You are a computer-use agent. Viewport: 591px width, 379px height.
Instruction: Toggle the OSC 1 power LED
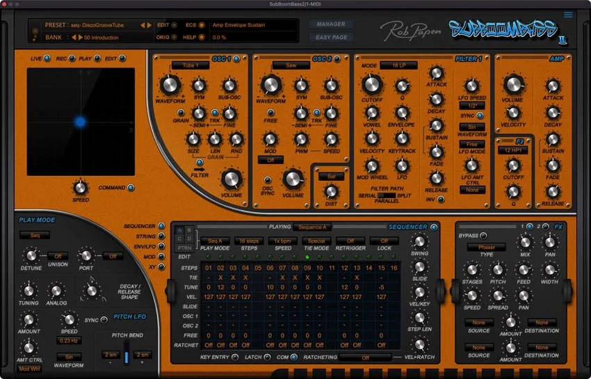click(236, 59)
